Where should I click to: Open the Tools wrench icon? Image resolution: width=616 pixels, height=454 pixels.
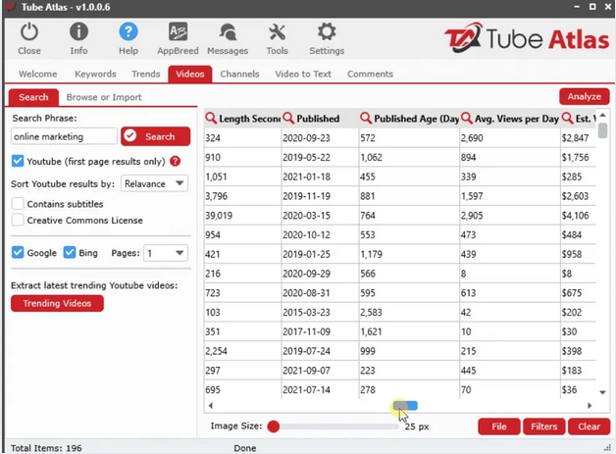[277, 31]
